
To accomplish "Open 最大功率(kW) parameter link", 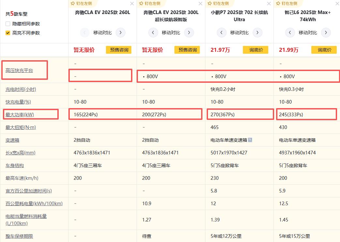I will pos(20,115).
